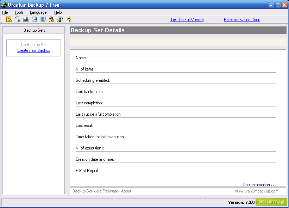Open the Language menu
Viewport: 289px width, 208px height.
pyautogui.click(x=38, y=12)
